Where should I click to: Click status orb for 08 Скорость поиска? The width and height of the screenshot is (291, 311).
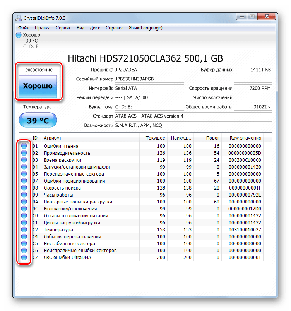coord(24,188)
